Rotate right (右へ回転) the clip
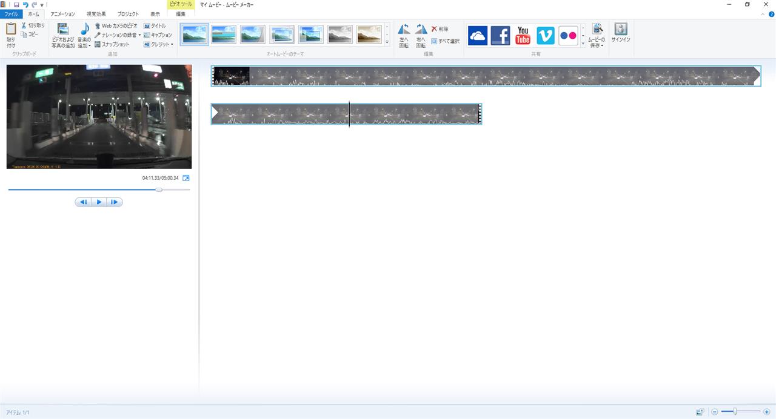 coord(421,35)
